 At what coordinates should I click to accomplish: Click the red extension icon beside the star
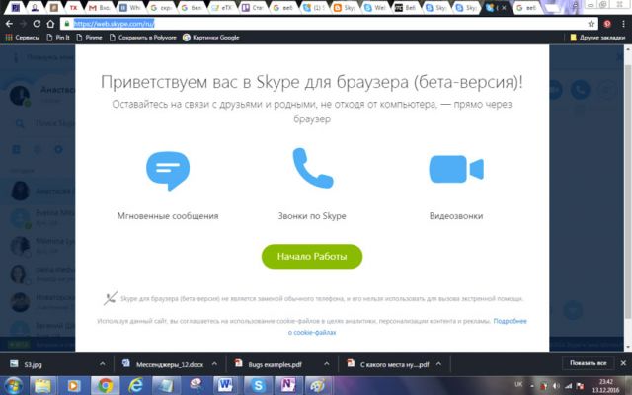607,24
